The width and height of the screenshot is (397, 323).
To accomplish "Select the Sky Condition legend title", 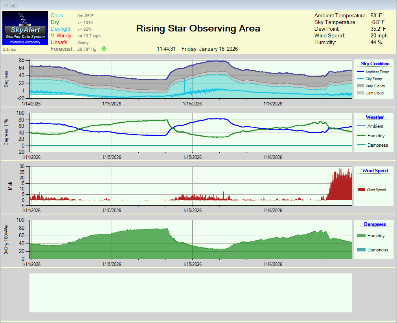I will pyautogui.click(x=375, y=64).
